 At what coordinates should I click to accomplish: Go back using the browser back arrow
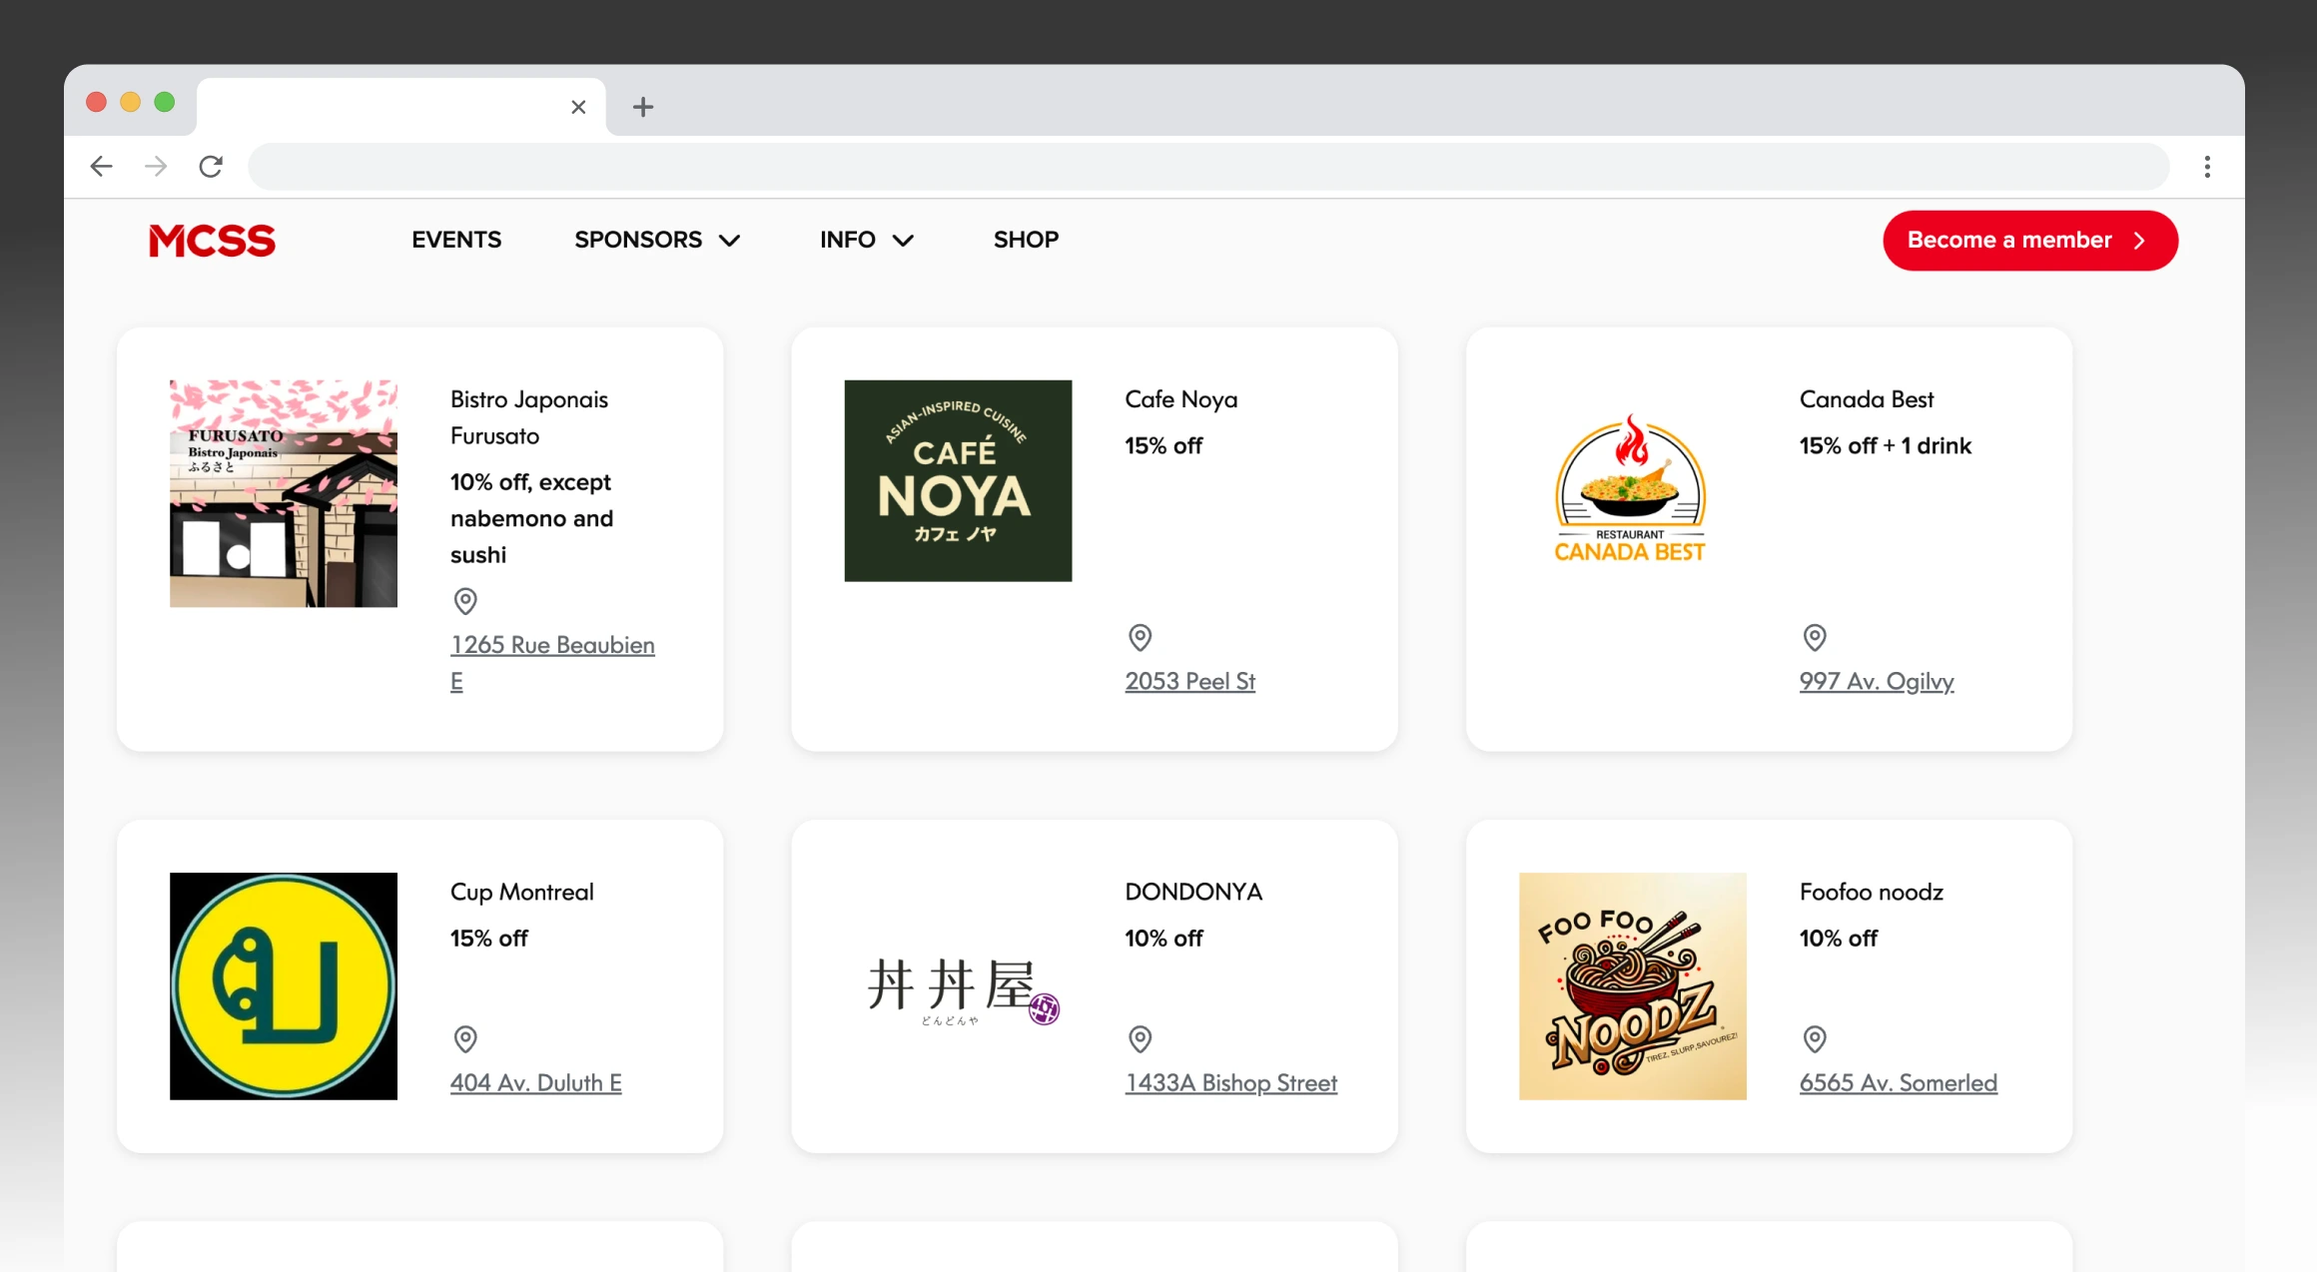(101, 166)
